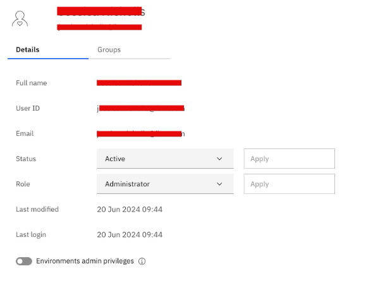Open the Status dropdown showing Active

click(165, 159)
